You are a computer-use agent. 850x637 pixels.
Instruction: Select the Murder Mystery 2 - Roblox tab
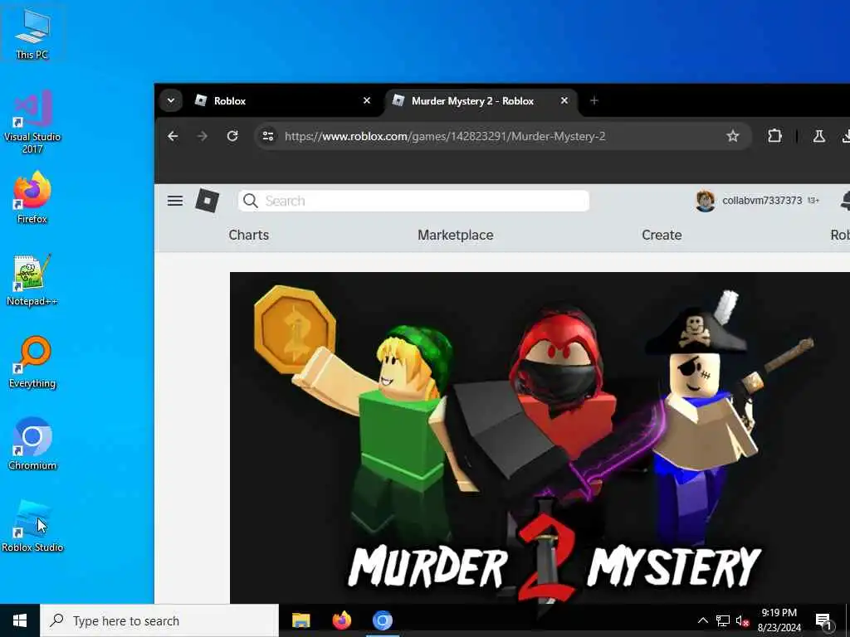(x=481, y=100)
